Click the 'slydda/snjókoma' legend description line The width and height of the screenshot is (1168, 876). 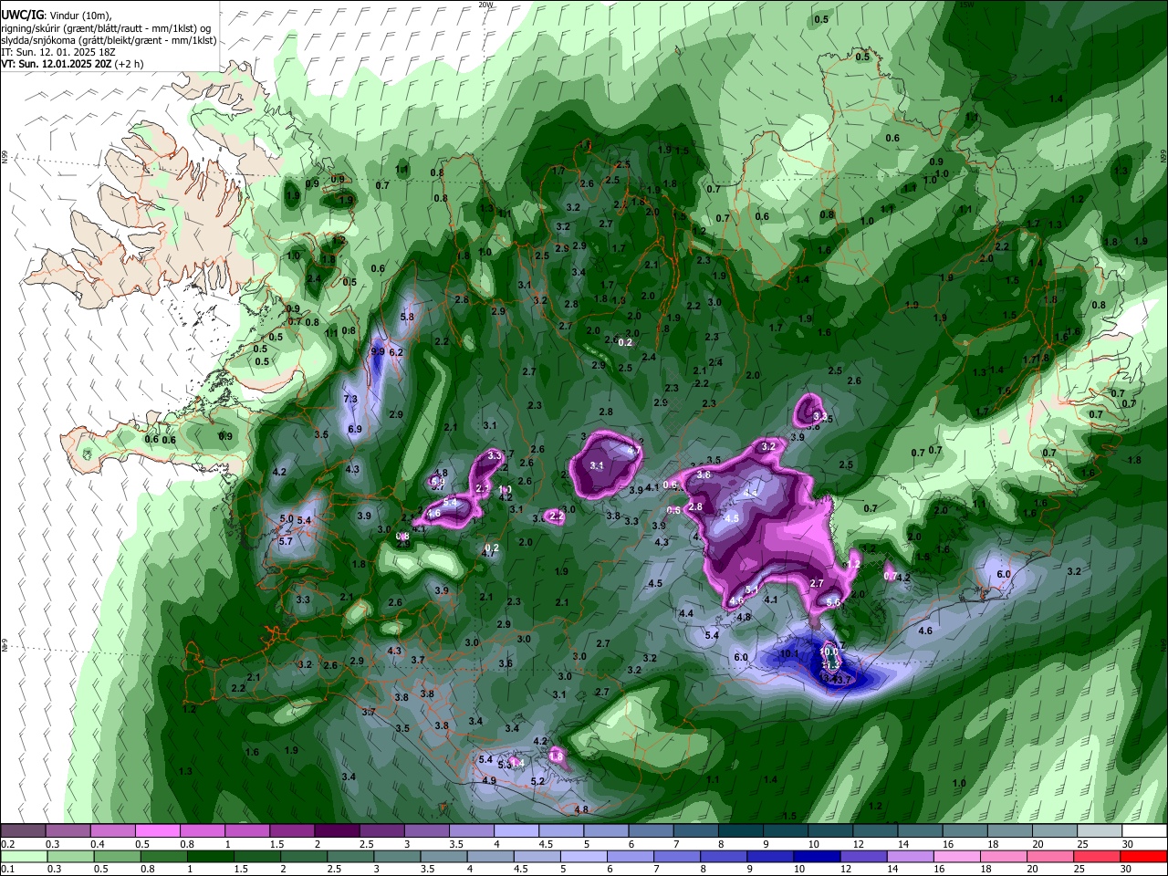pos(108,40)
